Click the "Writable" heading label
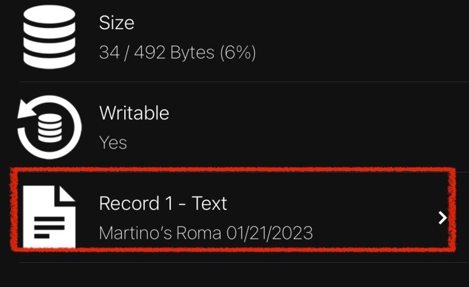Screen dimensions: 469x287 point(134,113)
